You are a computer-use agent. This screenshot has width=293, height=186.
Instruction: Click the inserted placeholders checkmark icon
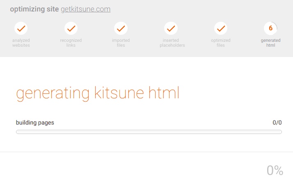[x=171, y=28]
